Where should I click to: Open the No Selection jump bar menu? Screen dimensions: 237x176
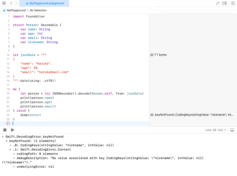38,10
